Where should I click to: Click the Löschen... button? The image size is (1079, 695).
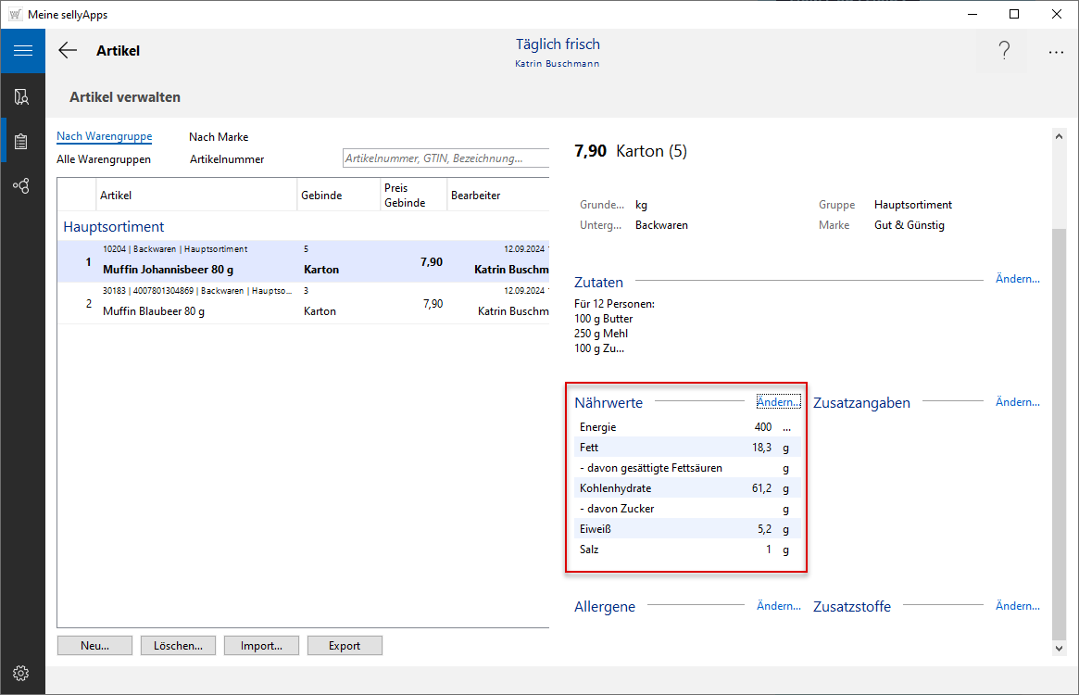178,646
